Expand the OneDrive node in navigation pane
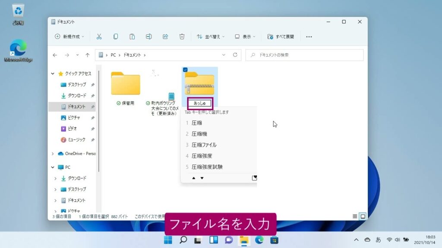Image resolution: width=442 pixels, height=248 pixels. pos(53,153)
